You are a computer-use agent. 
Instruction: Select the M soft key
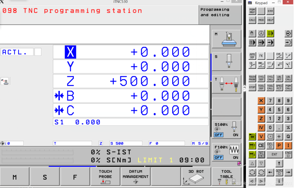[x=14, y=176]
